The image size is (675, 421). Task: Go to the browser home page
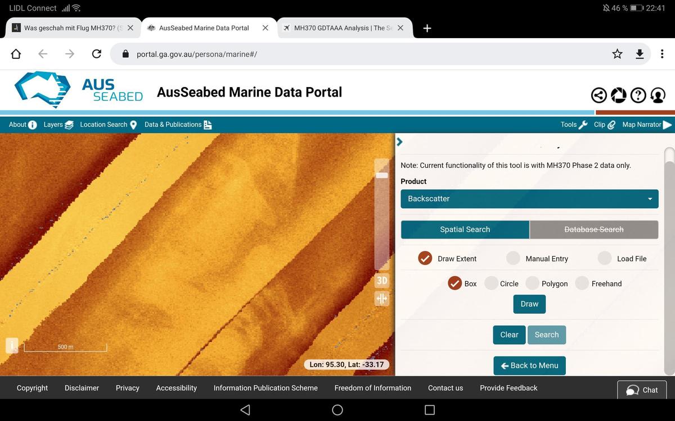[x=16, y=54]
